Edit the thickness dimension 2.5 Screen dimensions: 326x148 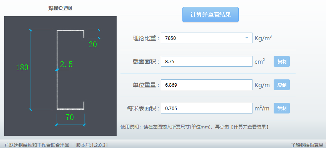[66, 64]
